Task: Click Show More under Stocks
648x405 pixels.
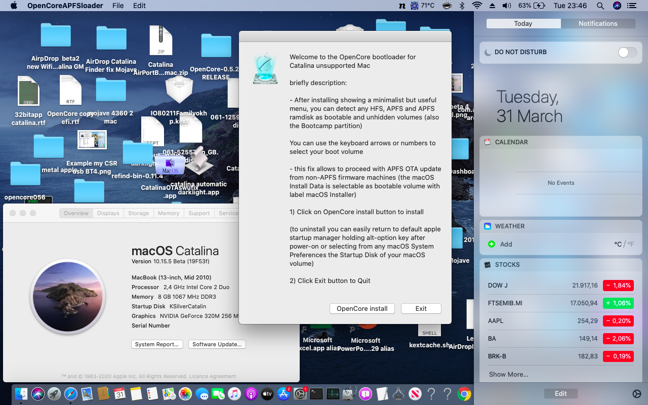Action: coord(508,374)
